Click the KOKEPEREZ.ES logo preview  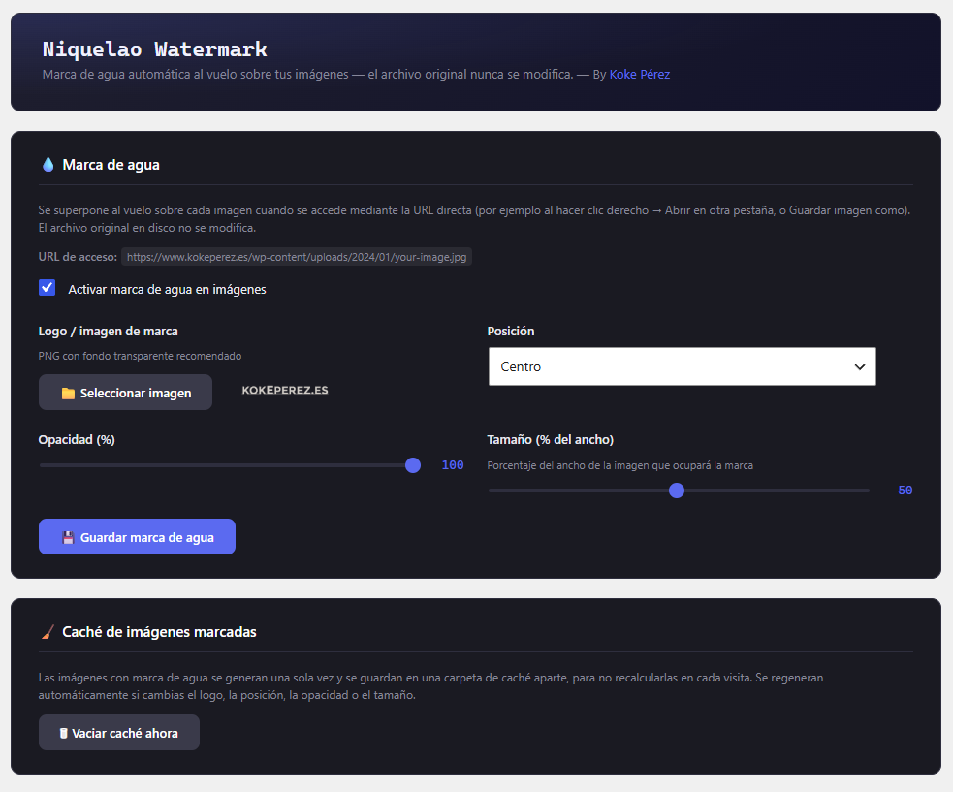(285, 391)
